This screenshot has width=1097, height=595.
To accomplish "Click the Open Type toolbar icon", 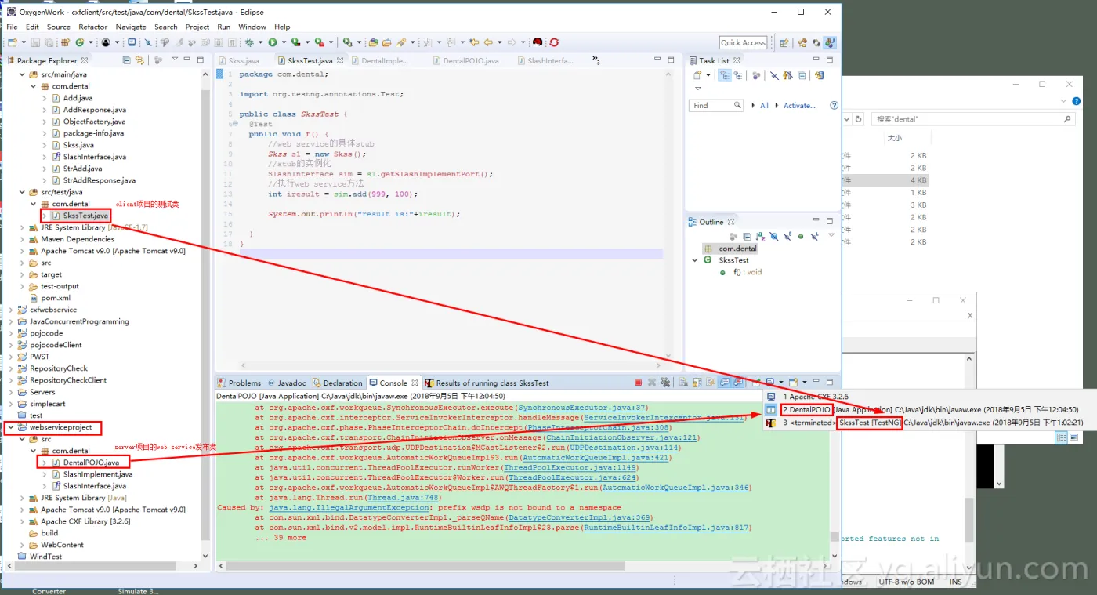I will point(373,42).
